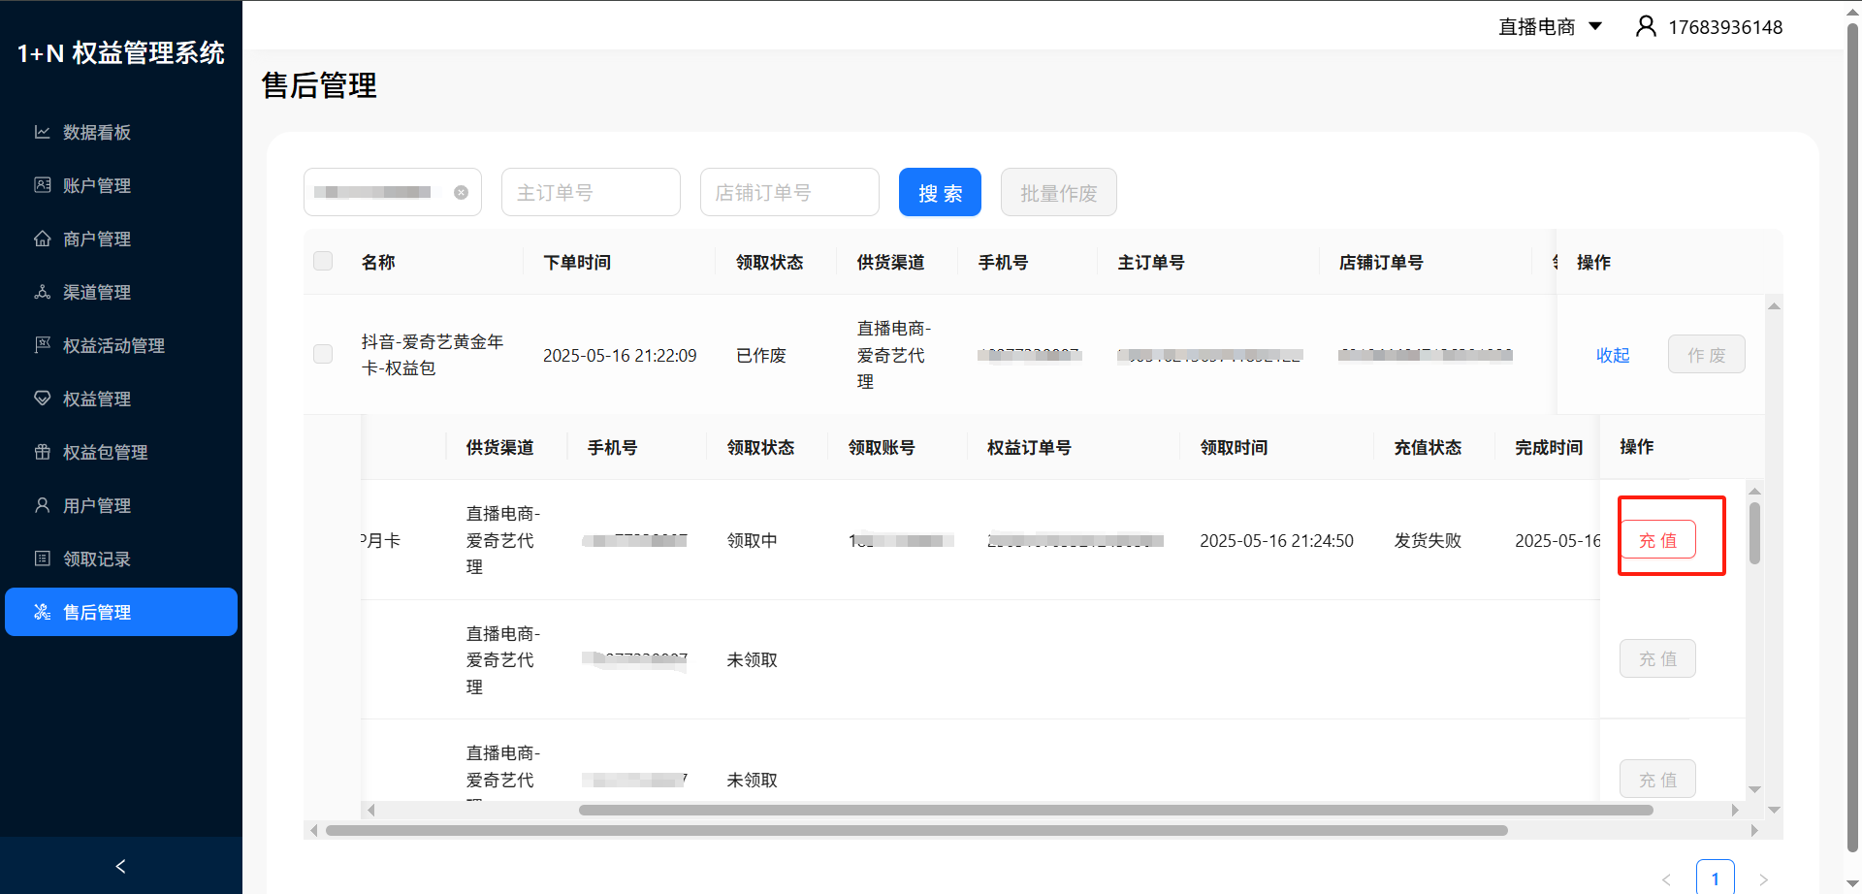Open the 直播电商 dropdown in header
The image size is (1862, 894).
click(1550, 26)
